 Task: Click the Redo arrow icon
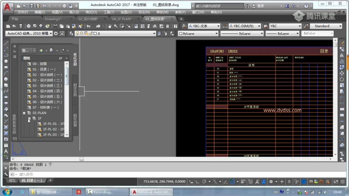98,26
